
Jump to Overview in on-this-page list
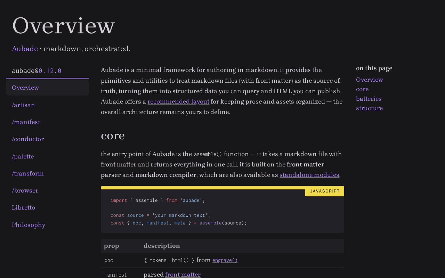tap(370, 80)
